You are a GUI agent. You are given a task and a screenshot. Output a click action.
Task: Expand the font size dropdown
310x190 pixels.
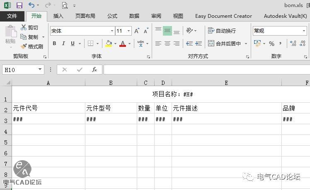point(128,31)
